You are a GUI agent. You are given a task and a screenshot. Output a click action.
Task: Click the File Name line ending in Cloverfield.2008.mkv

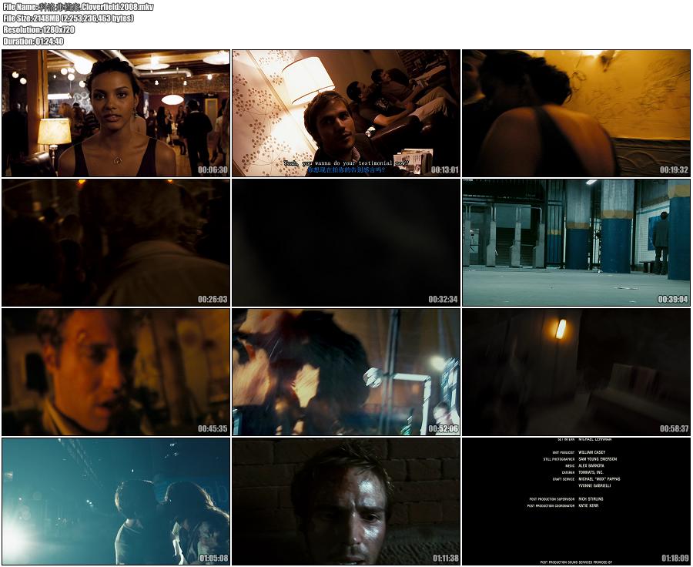click(x=79, y=7)
